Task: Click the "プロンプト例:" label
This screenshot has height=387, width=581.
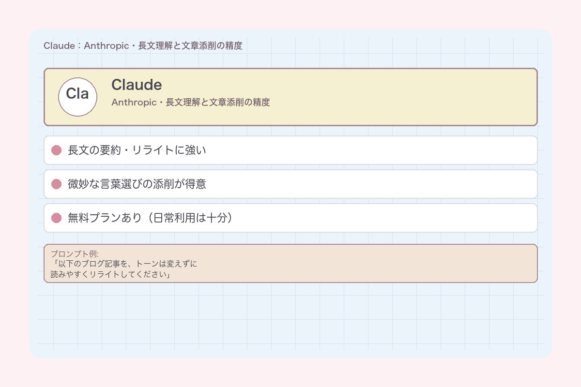Action: [75, 253]
